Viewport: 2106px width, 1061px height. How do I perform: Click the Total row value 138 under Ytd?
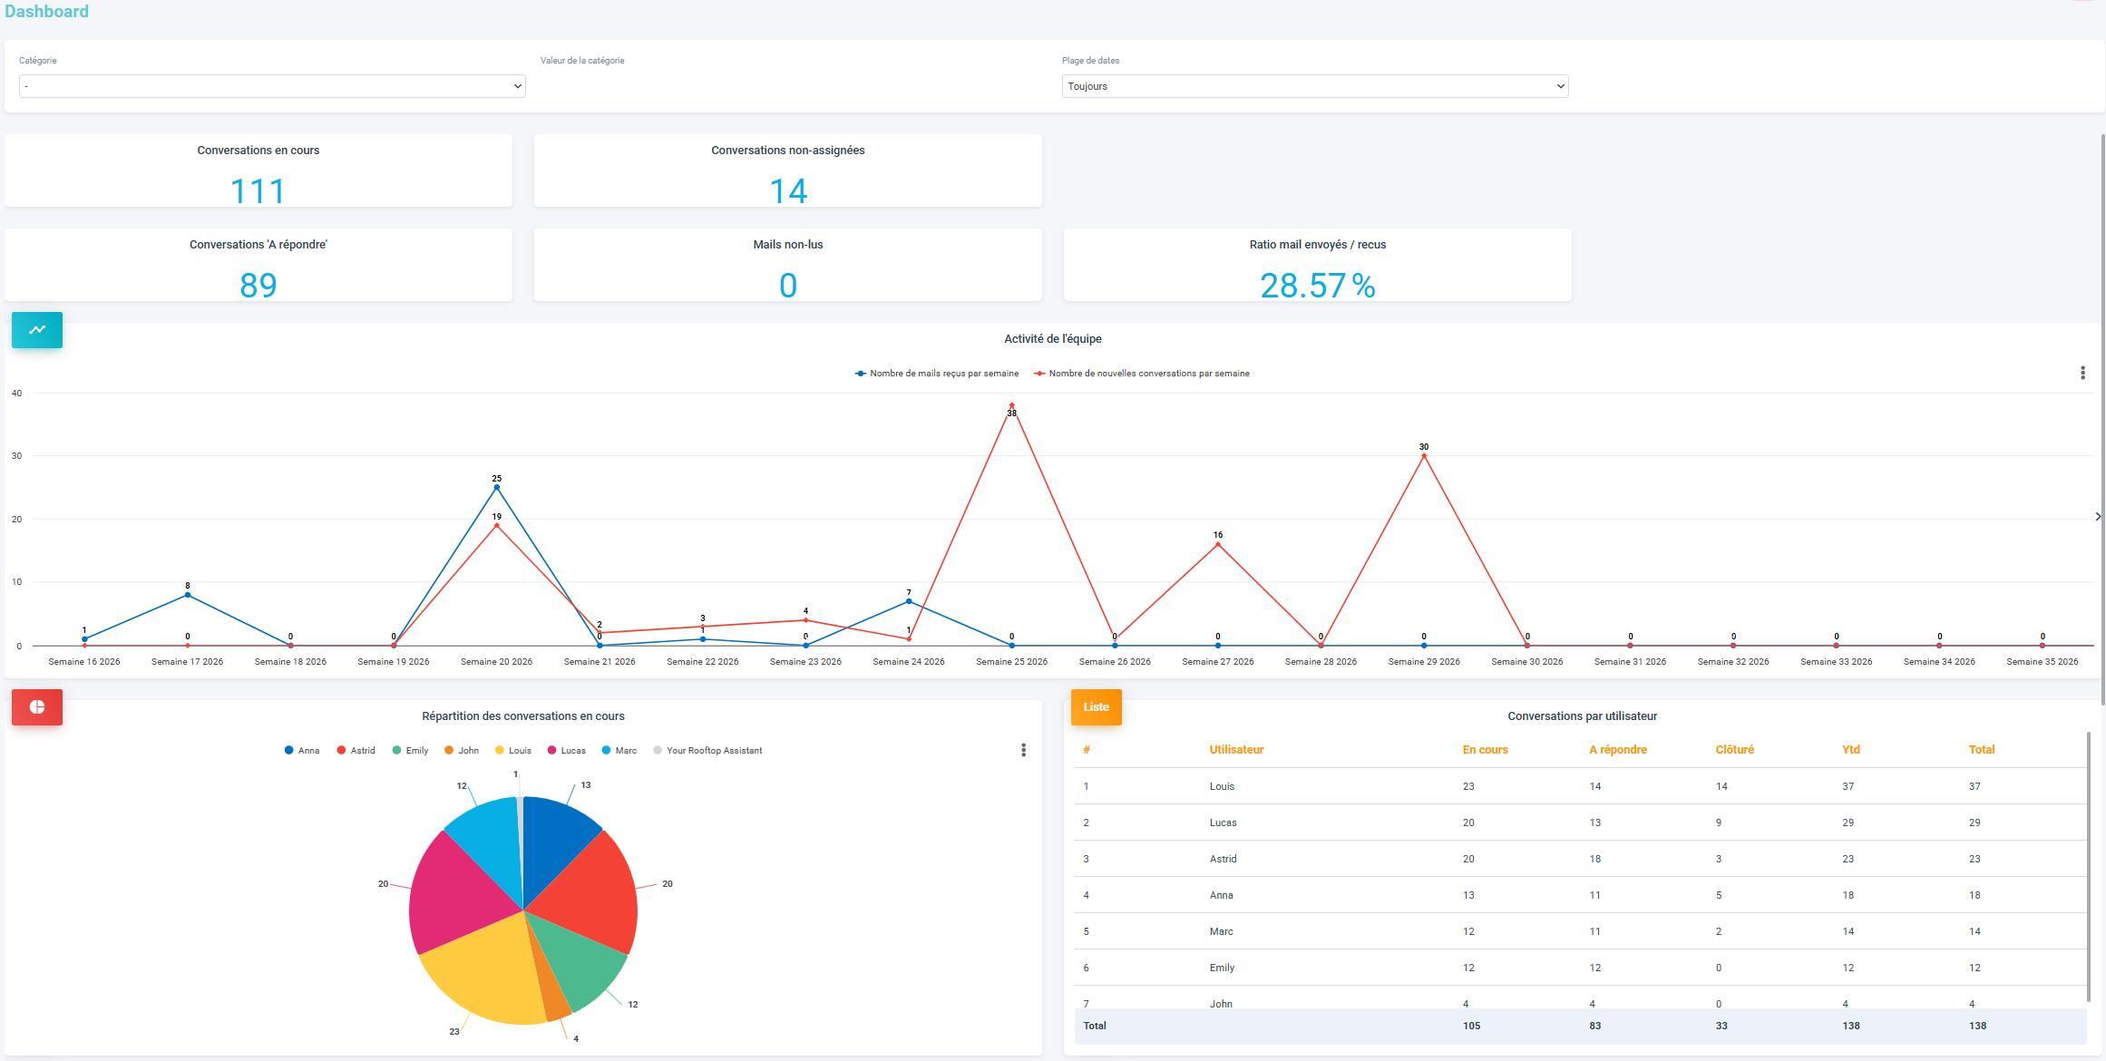click(1850, 1026)
